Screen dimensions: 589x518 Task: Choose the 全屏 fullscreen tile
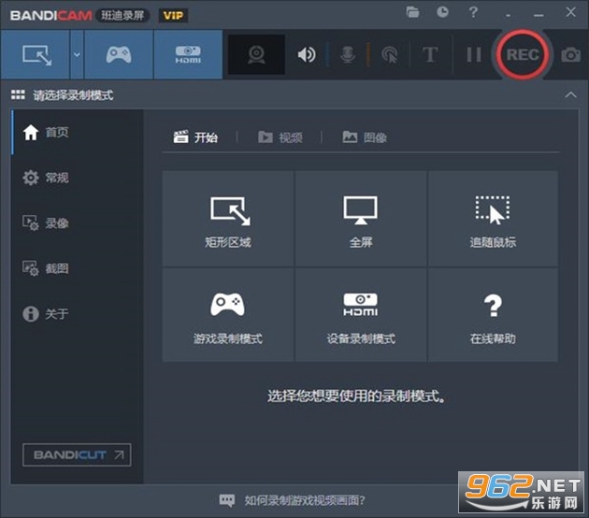pyautogui.click(x=361, y=219)
